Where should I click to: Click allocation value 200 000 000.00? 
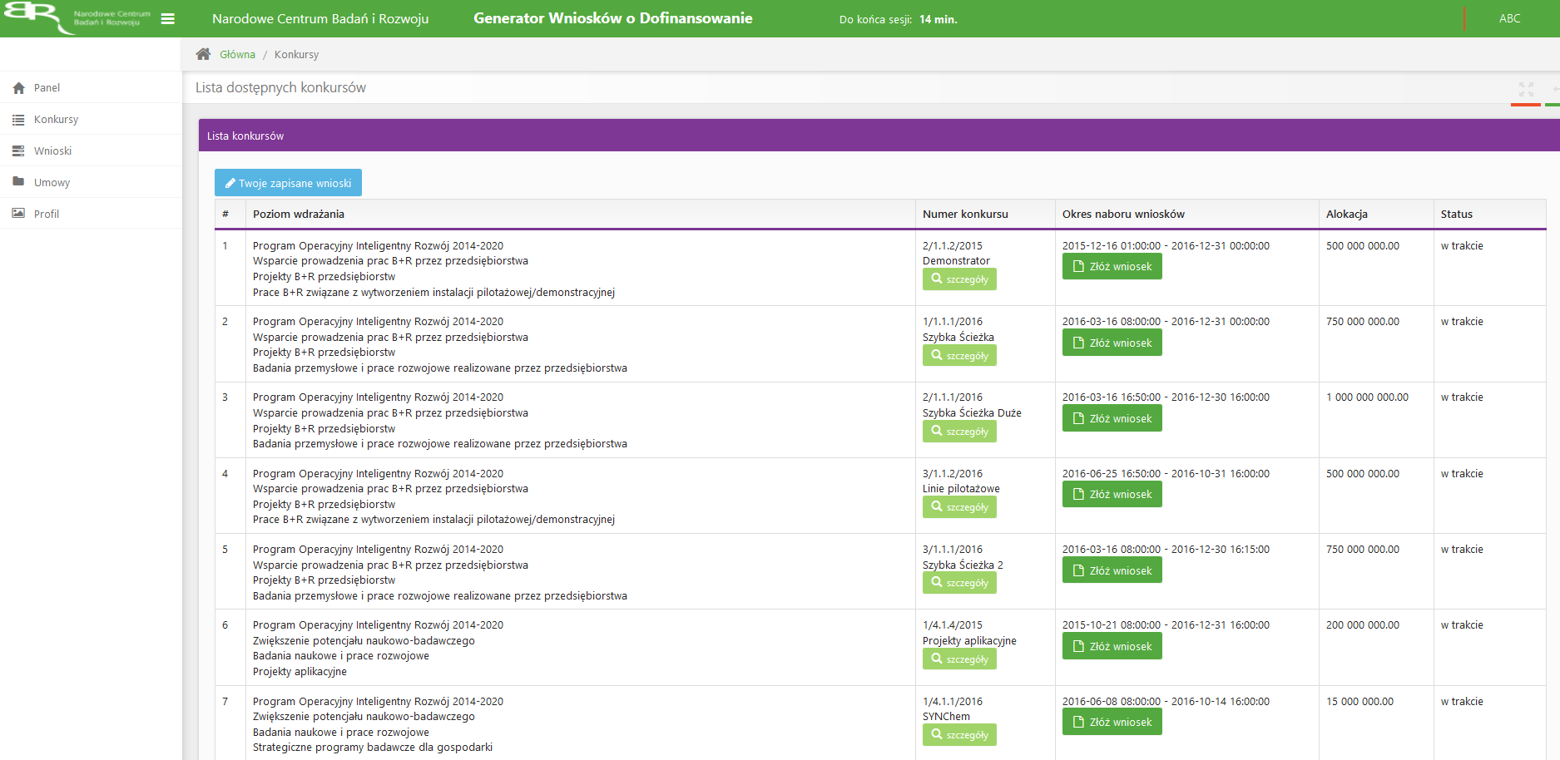[x=1363, y=625]
